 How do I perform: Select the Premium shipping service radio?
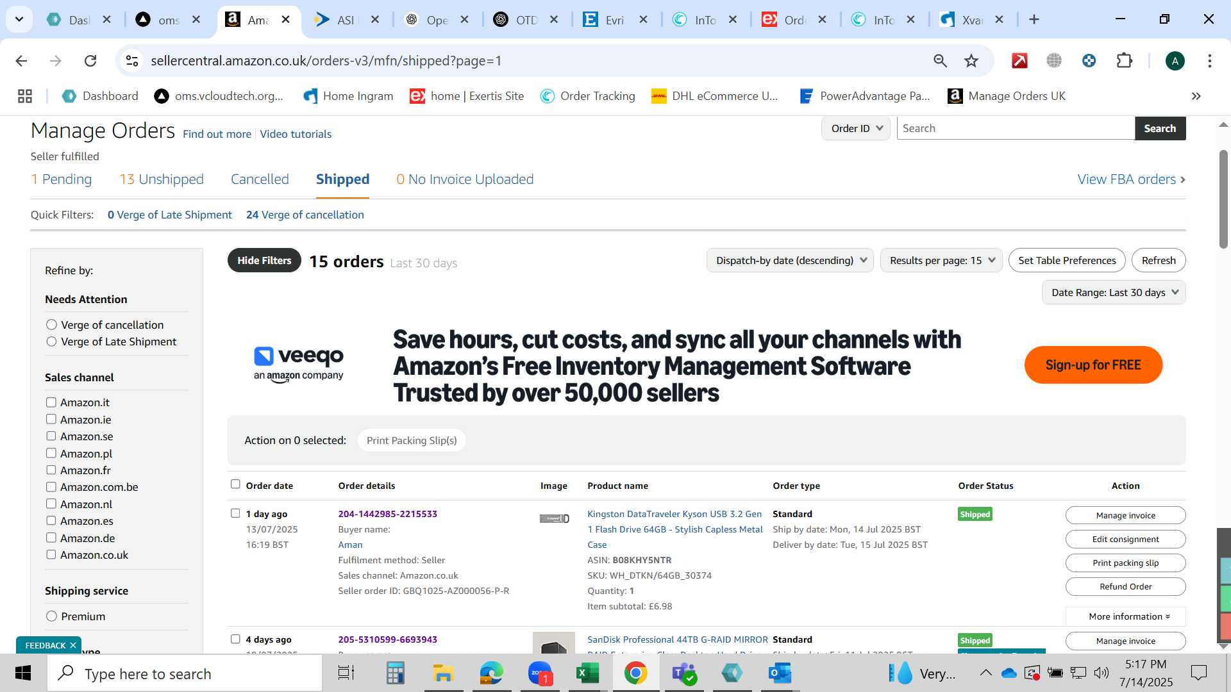(51, 616)
